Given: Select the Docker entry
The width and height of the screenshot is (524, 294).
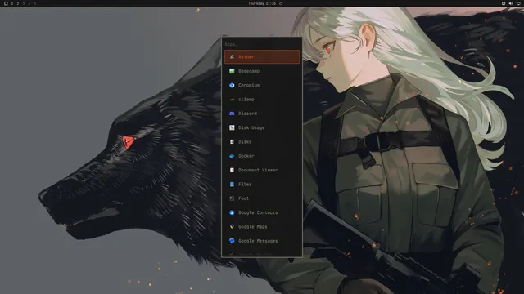Looking at the screenshot, I should coord(262,156).
